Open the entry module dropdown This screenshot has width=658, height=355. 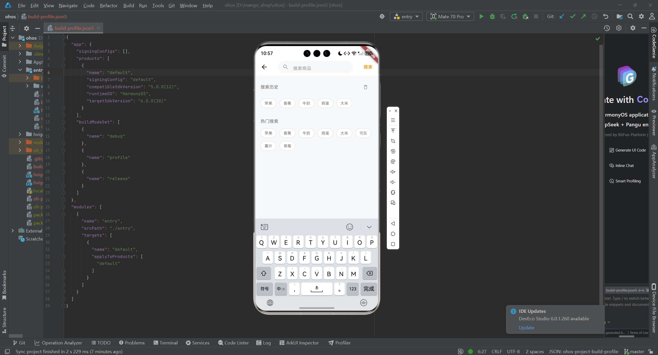pos(406,16)
